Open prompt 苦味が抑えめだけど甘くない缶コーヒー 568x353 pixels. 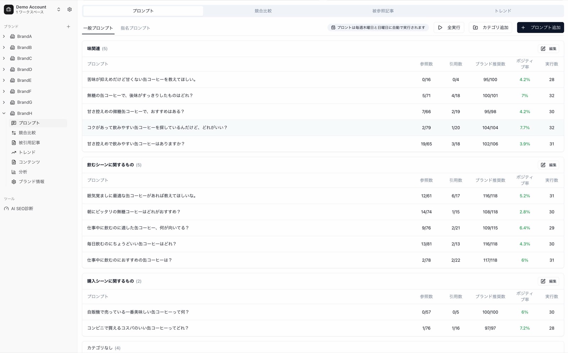(x=323, y=80)
